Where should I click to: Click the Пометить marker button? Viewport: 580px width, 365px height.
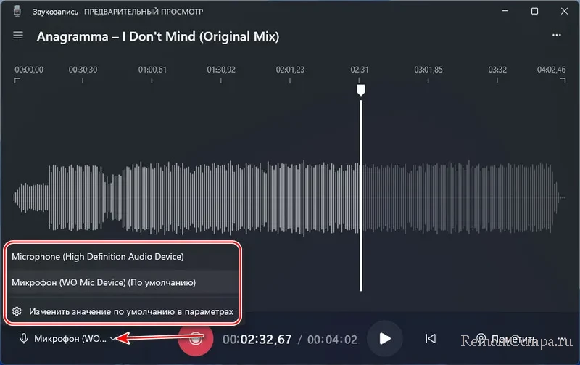(506, 338)
